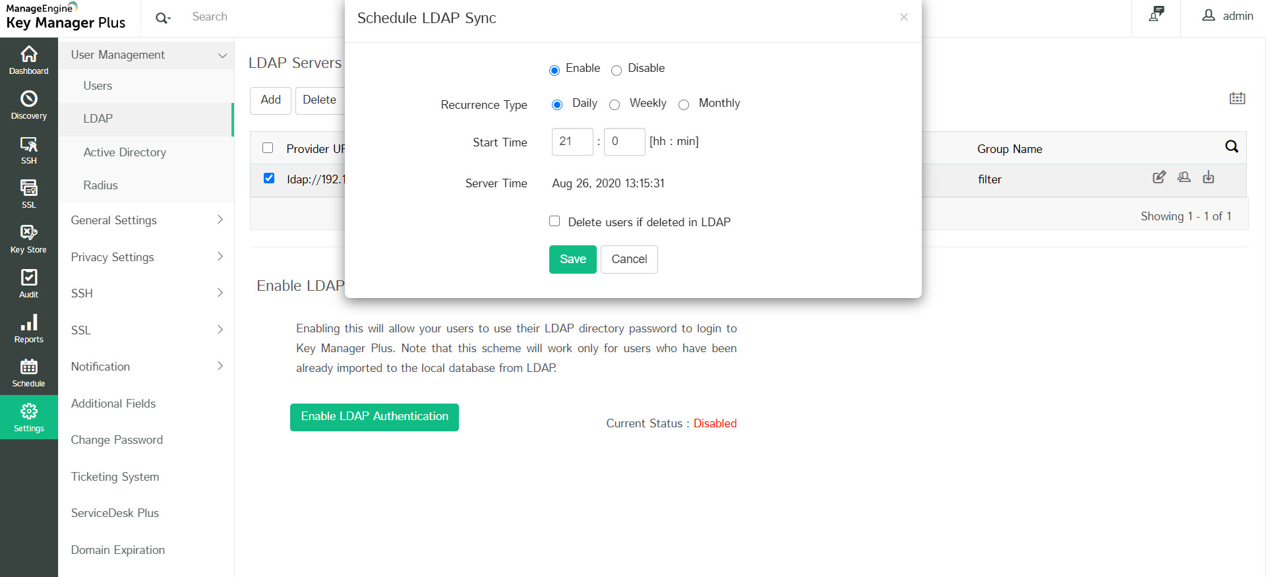Go to the Discovery section icon
Image resolution: width=1266 pixels, height=577 pixels.
(x=29, y=100)
